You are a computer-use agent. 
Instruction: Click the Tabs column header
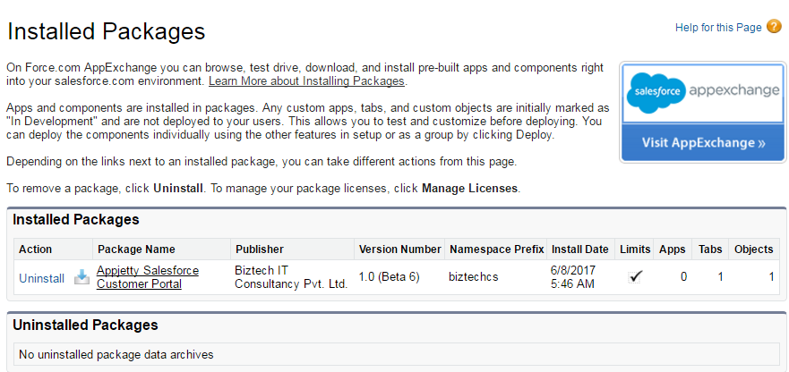pos(710,249)
